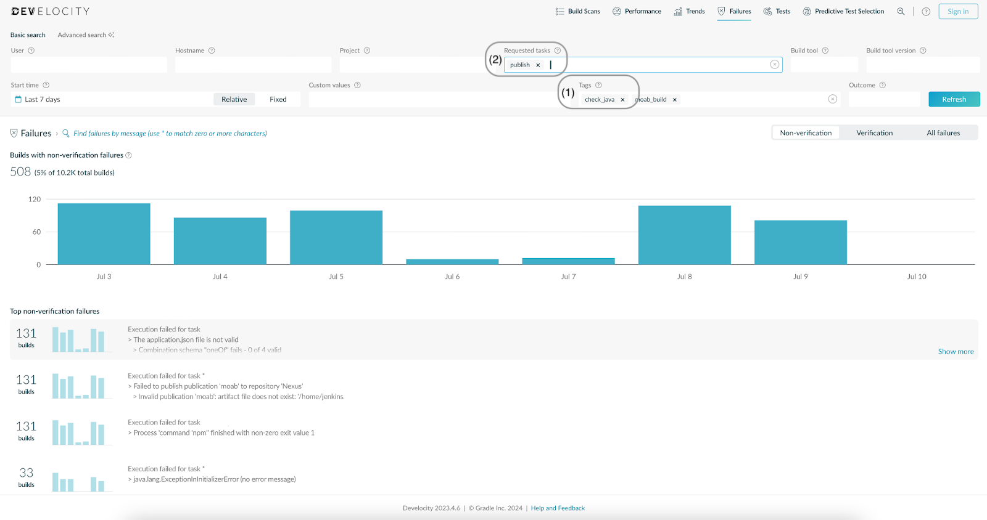Viewport: 987px width, 520px height.
Task: Switch to Advanced search
Action: point(86,35)
